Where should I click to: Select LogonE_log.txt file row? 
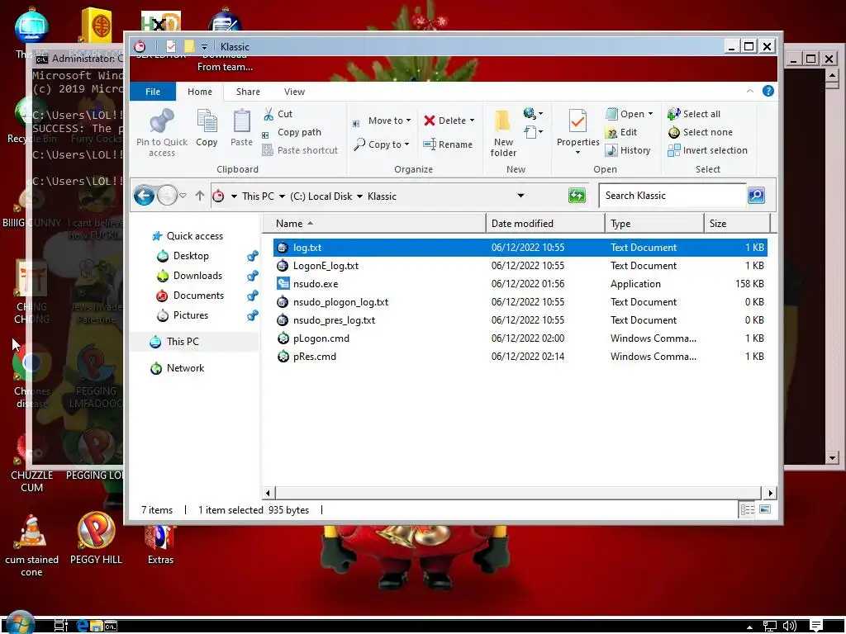click(x=520, y=266)
